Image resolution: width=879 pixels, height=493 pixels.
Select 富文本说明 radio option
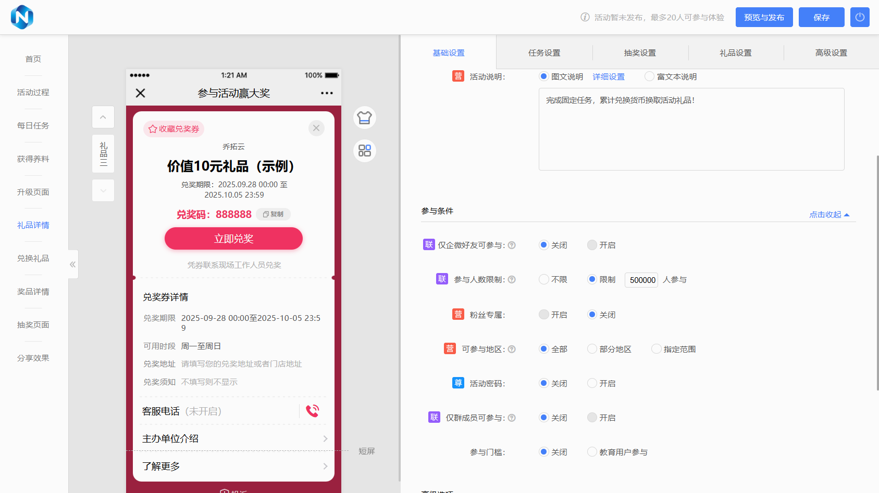coord(649,76)
